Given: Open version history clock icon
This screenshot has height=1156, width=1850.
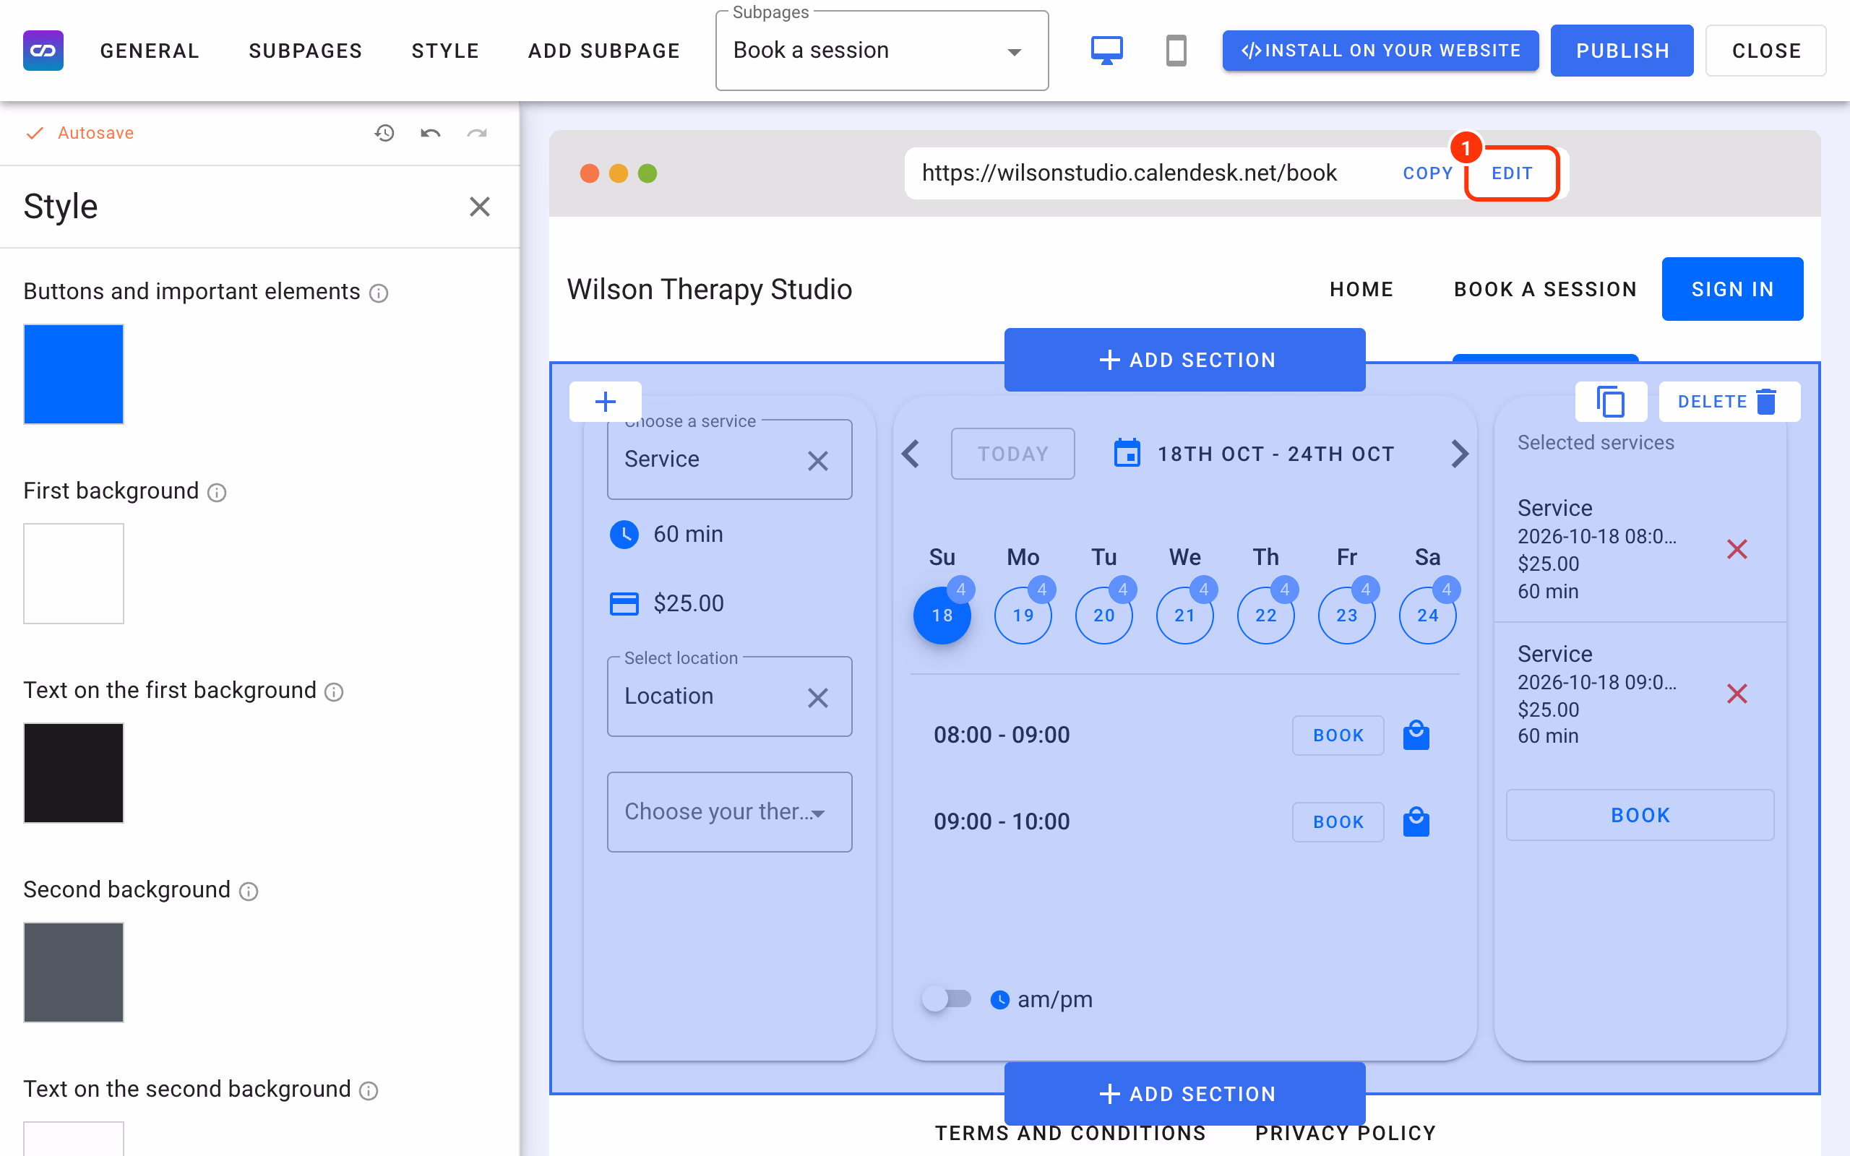Looking at the screenshot, I should tap(384, 133).
